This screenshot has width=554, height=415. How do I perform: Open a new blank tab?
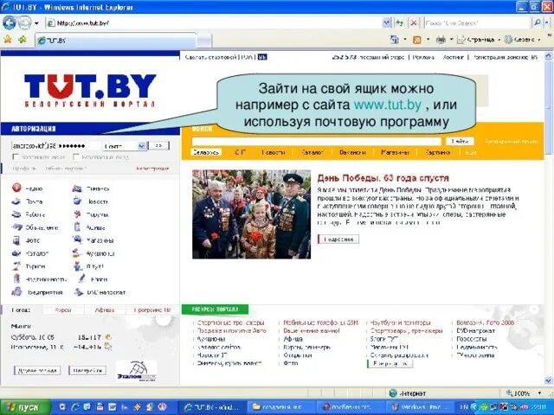pos(204,41)
